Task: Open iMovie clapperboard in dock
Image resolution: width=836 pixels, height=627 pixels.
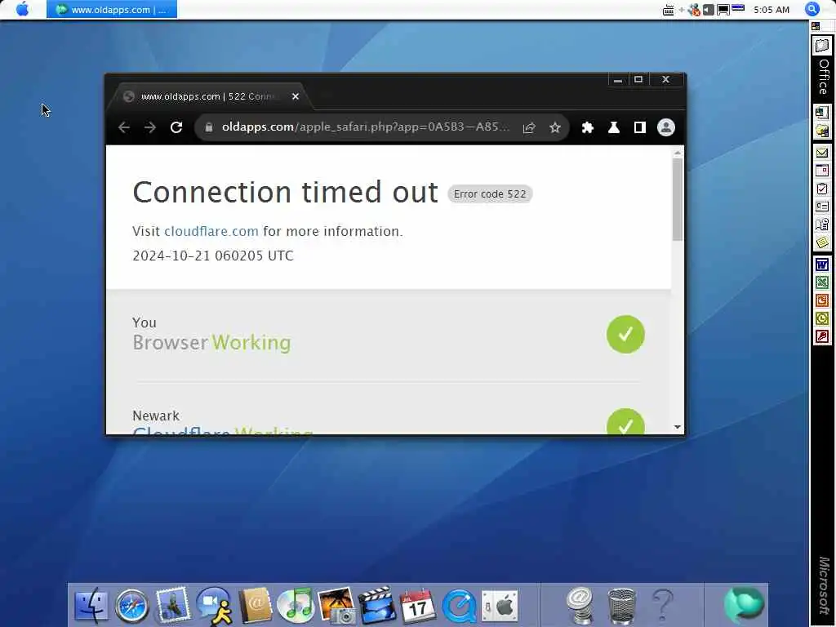Action: [x=377, y=605]
